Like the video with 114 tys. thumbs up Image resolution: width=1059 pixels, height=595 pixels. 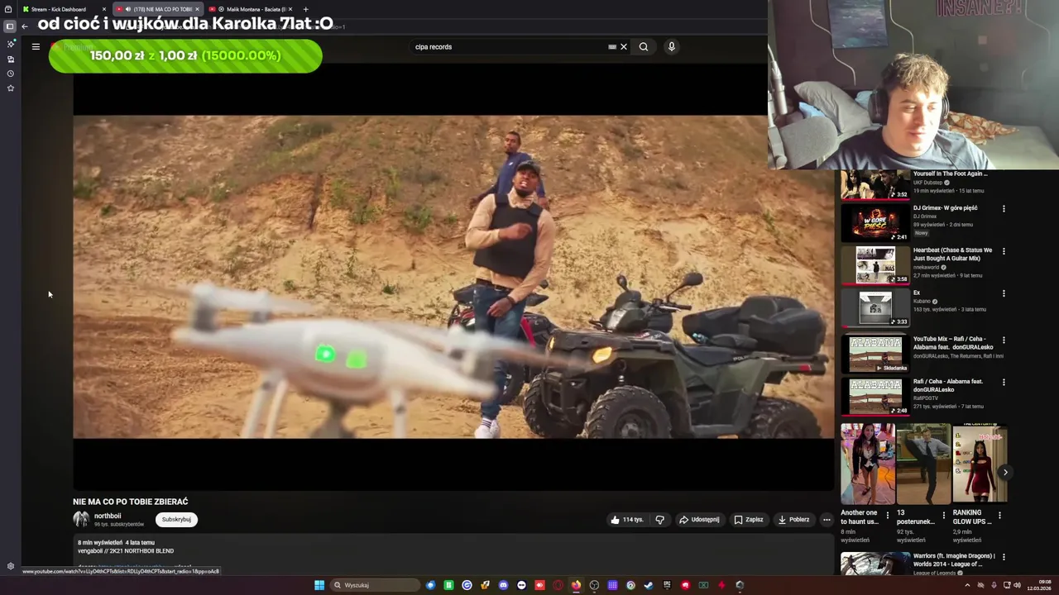[626, 520]
